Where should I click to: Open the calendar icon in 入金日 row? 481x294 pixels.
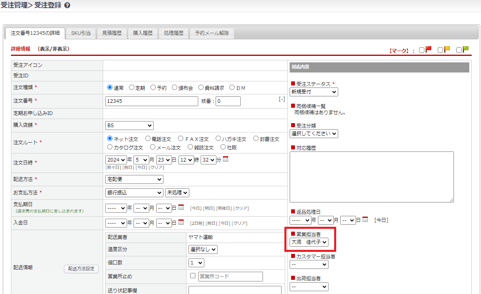coord(181,222)
